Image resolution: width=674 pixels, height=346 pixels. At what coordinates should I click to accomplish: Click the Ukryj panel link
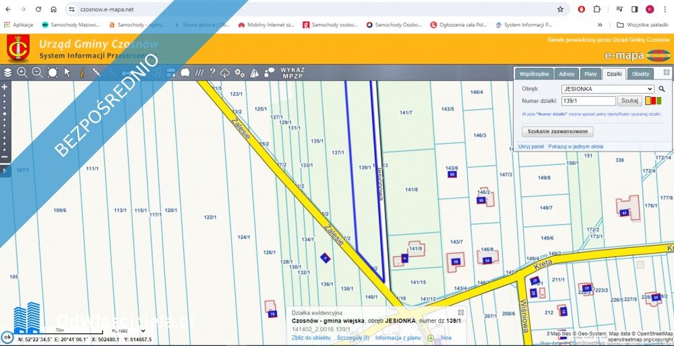531,146
